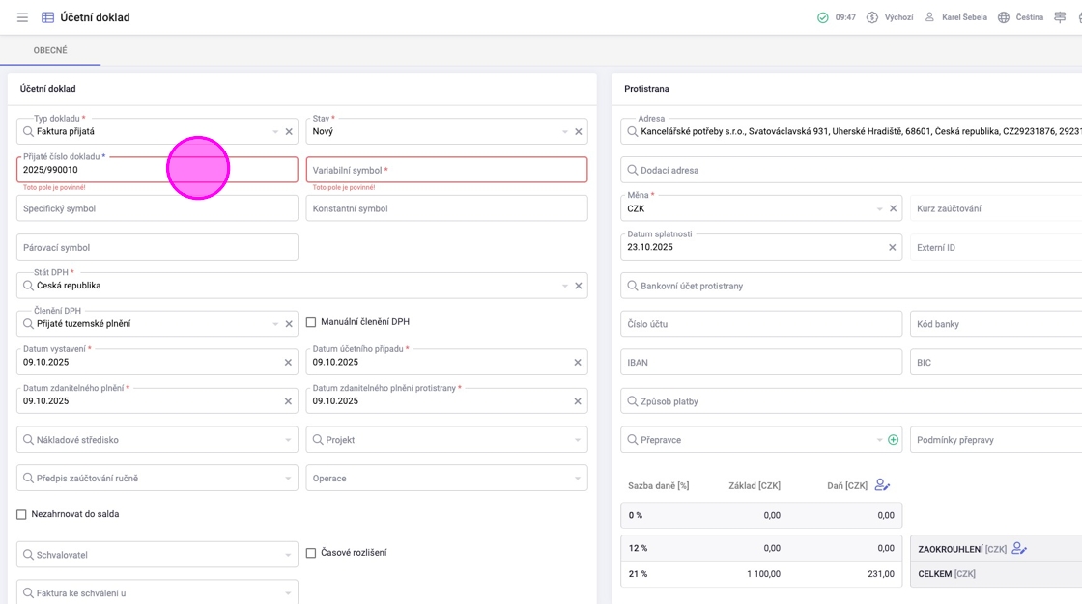The width and height of the screenshot is (1082, 604).
Task: Click the Čeština language selector
Action: click(1029, 17)
